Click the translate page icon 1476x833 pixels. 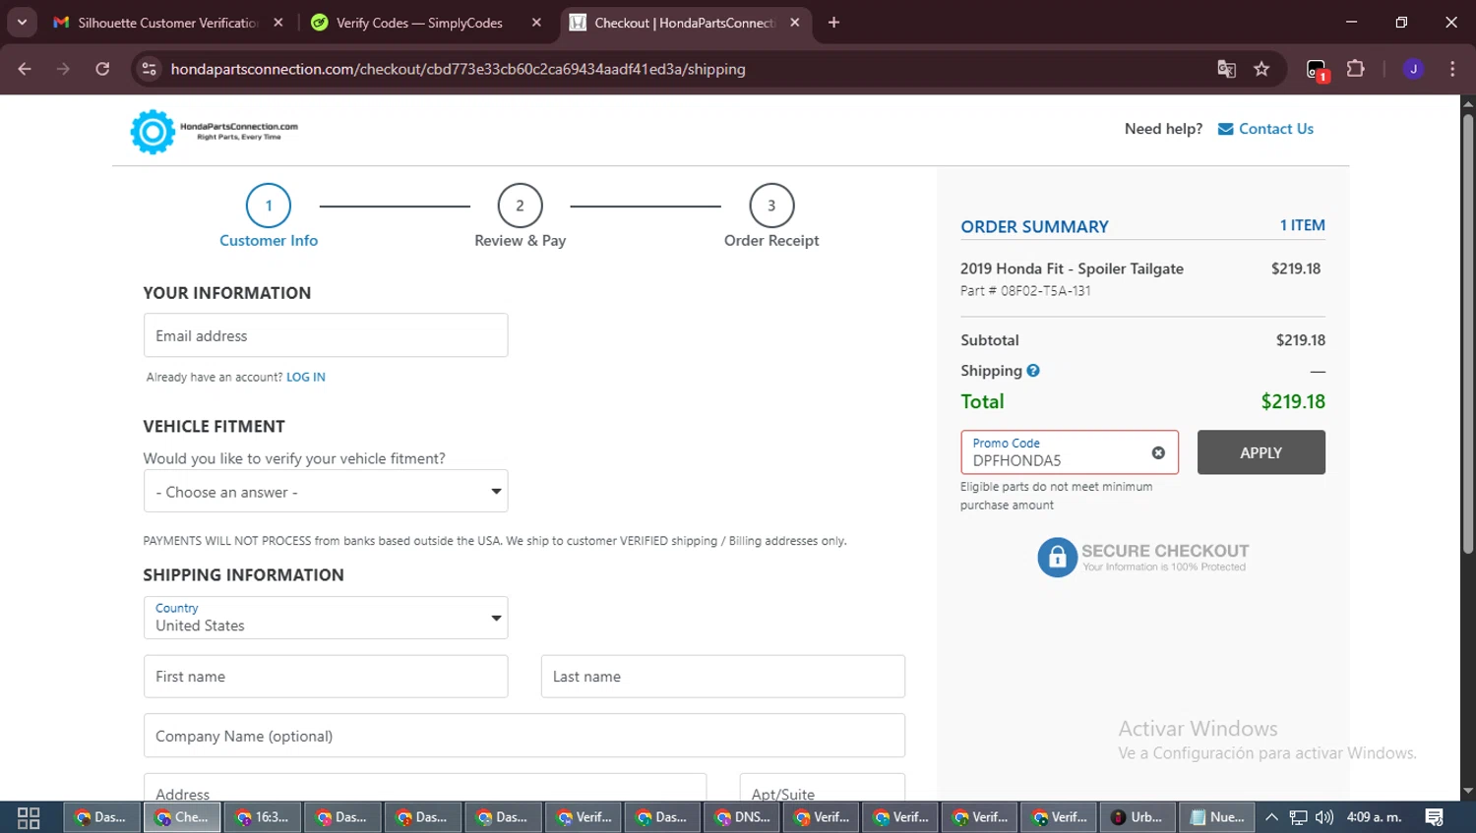click(x=1226, y=69)
